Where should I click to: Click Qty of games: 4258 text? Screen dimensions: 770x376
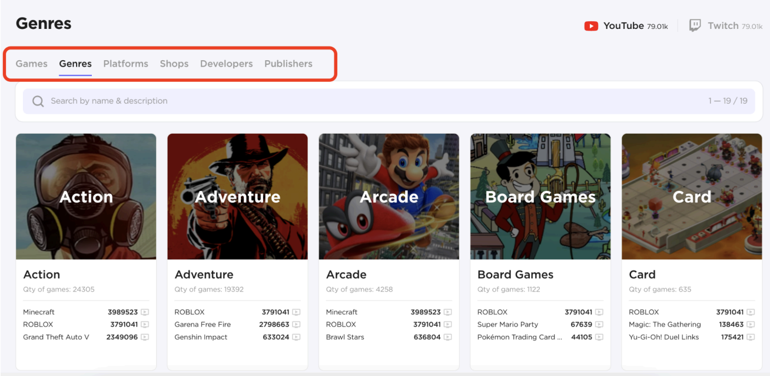tap(359, 289)
